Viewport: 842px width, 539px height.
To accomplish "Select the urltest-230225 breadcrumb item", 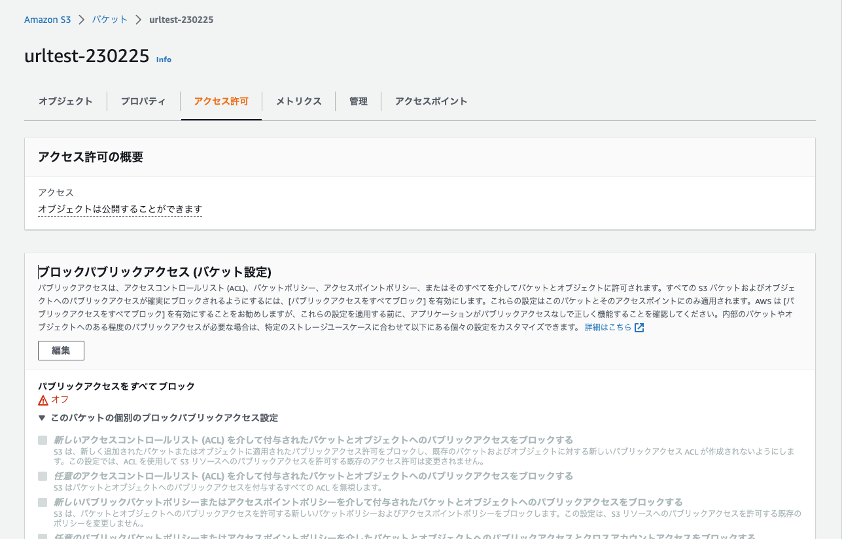I will click(181, 20).
